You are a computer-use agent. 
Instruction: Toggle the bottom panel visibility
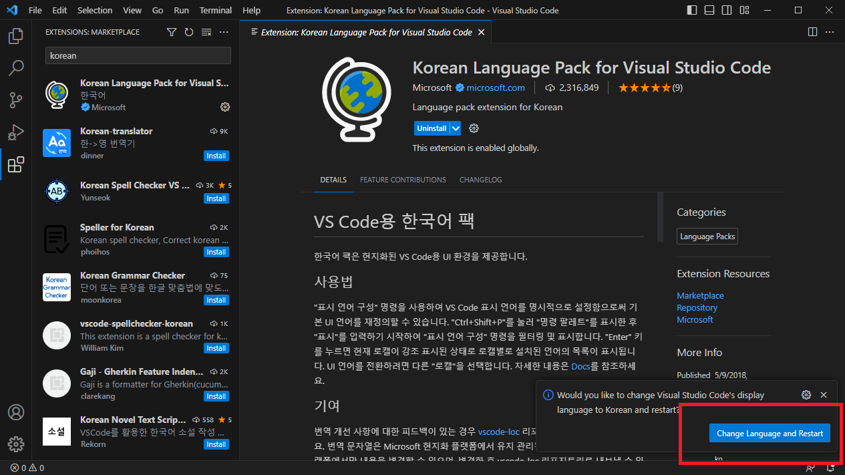[x=710, y=10]
